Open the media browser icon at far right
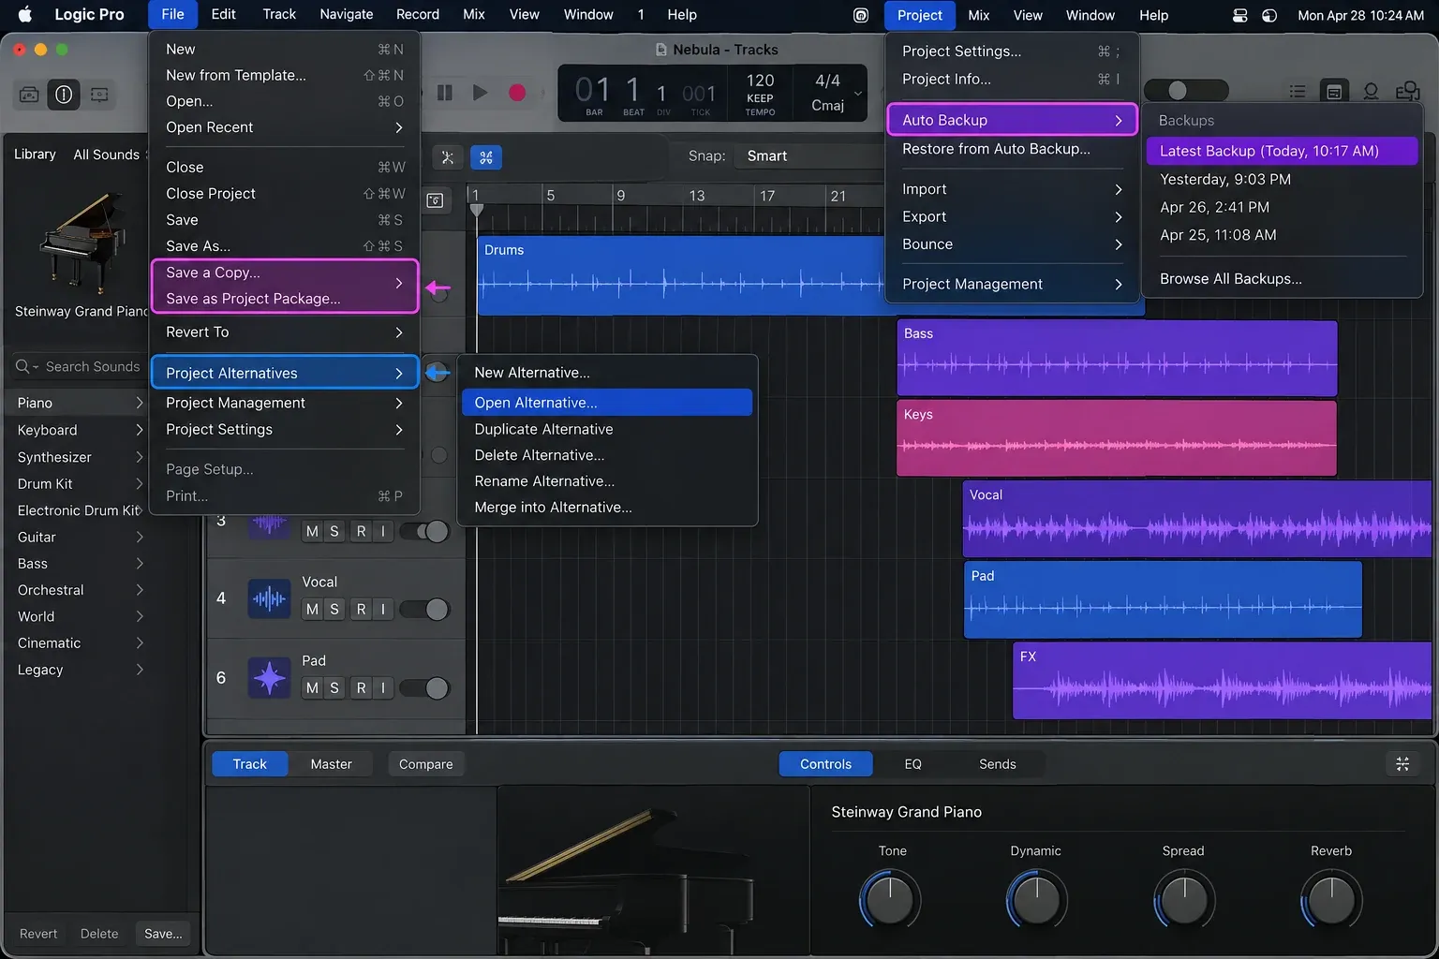1439x959 pixels. coord(1407,92)
